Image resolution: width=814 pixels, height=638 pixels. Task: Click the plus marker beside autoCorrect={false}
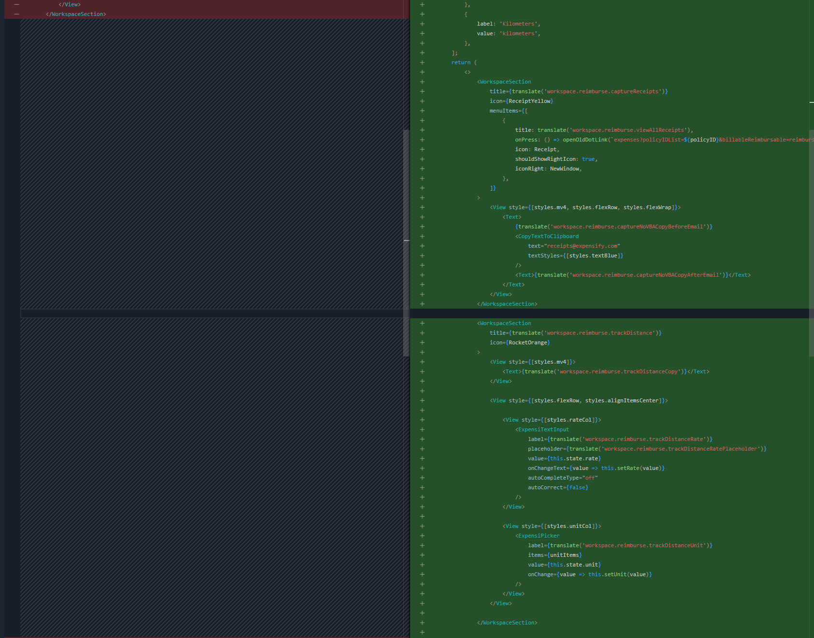pos(422,487)
